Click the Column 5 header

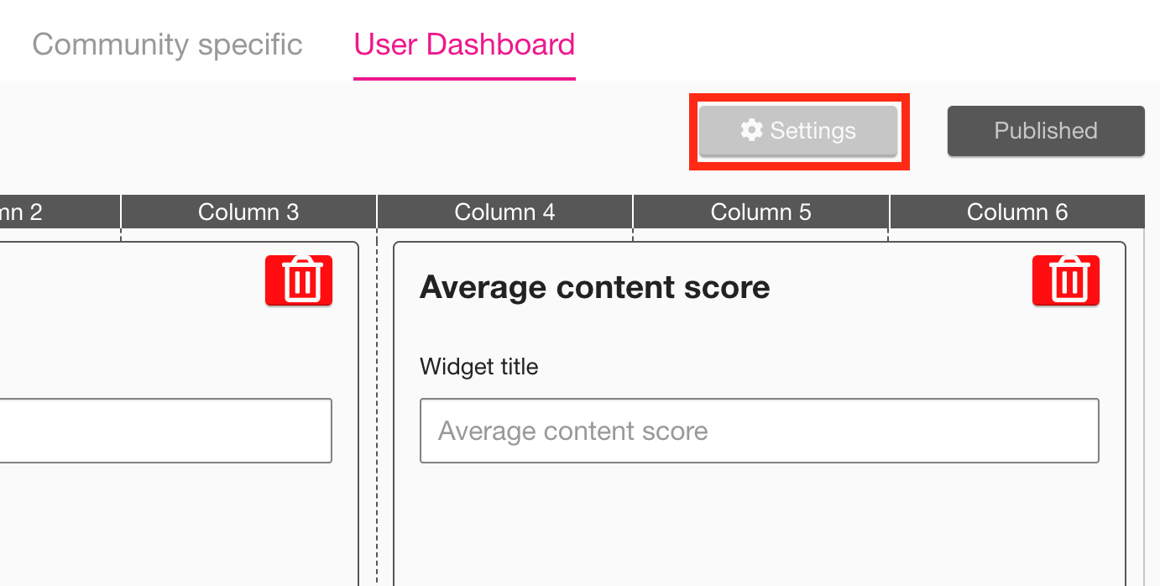coord(760,212)
